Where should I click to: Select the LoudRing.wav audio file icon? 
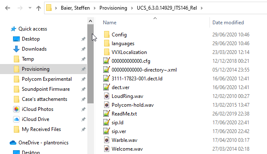(107, 96)
